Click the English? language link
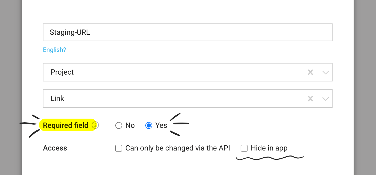Screen dimensions: 376x175 click(x=55, y=50)
